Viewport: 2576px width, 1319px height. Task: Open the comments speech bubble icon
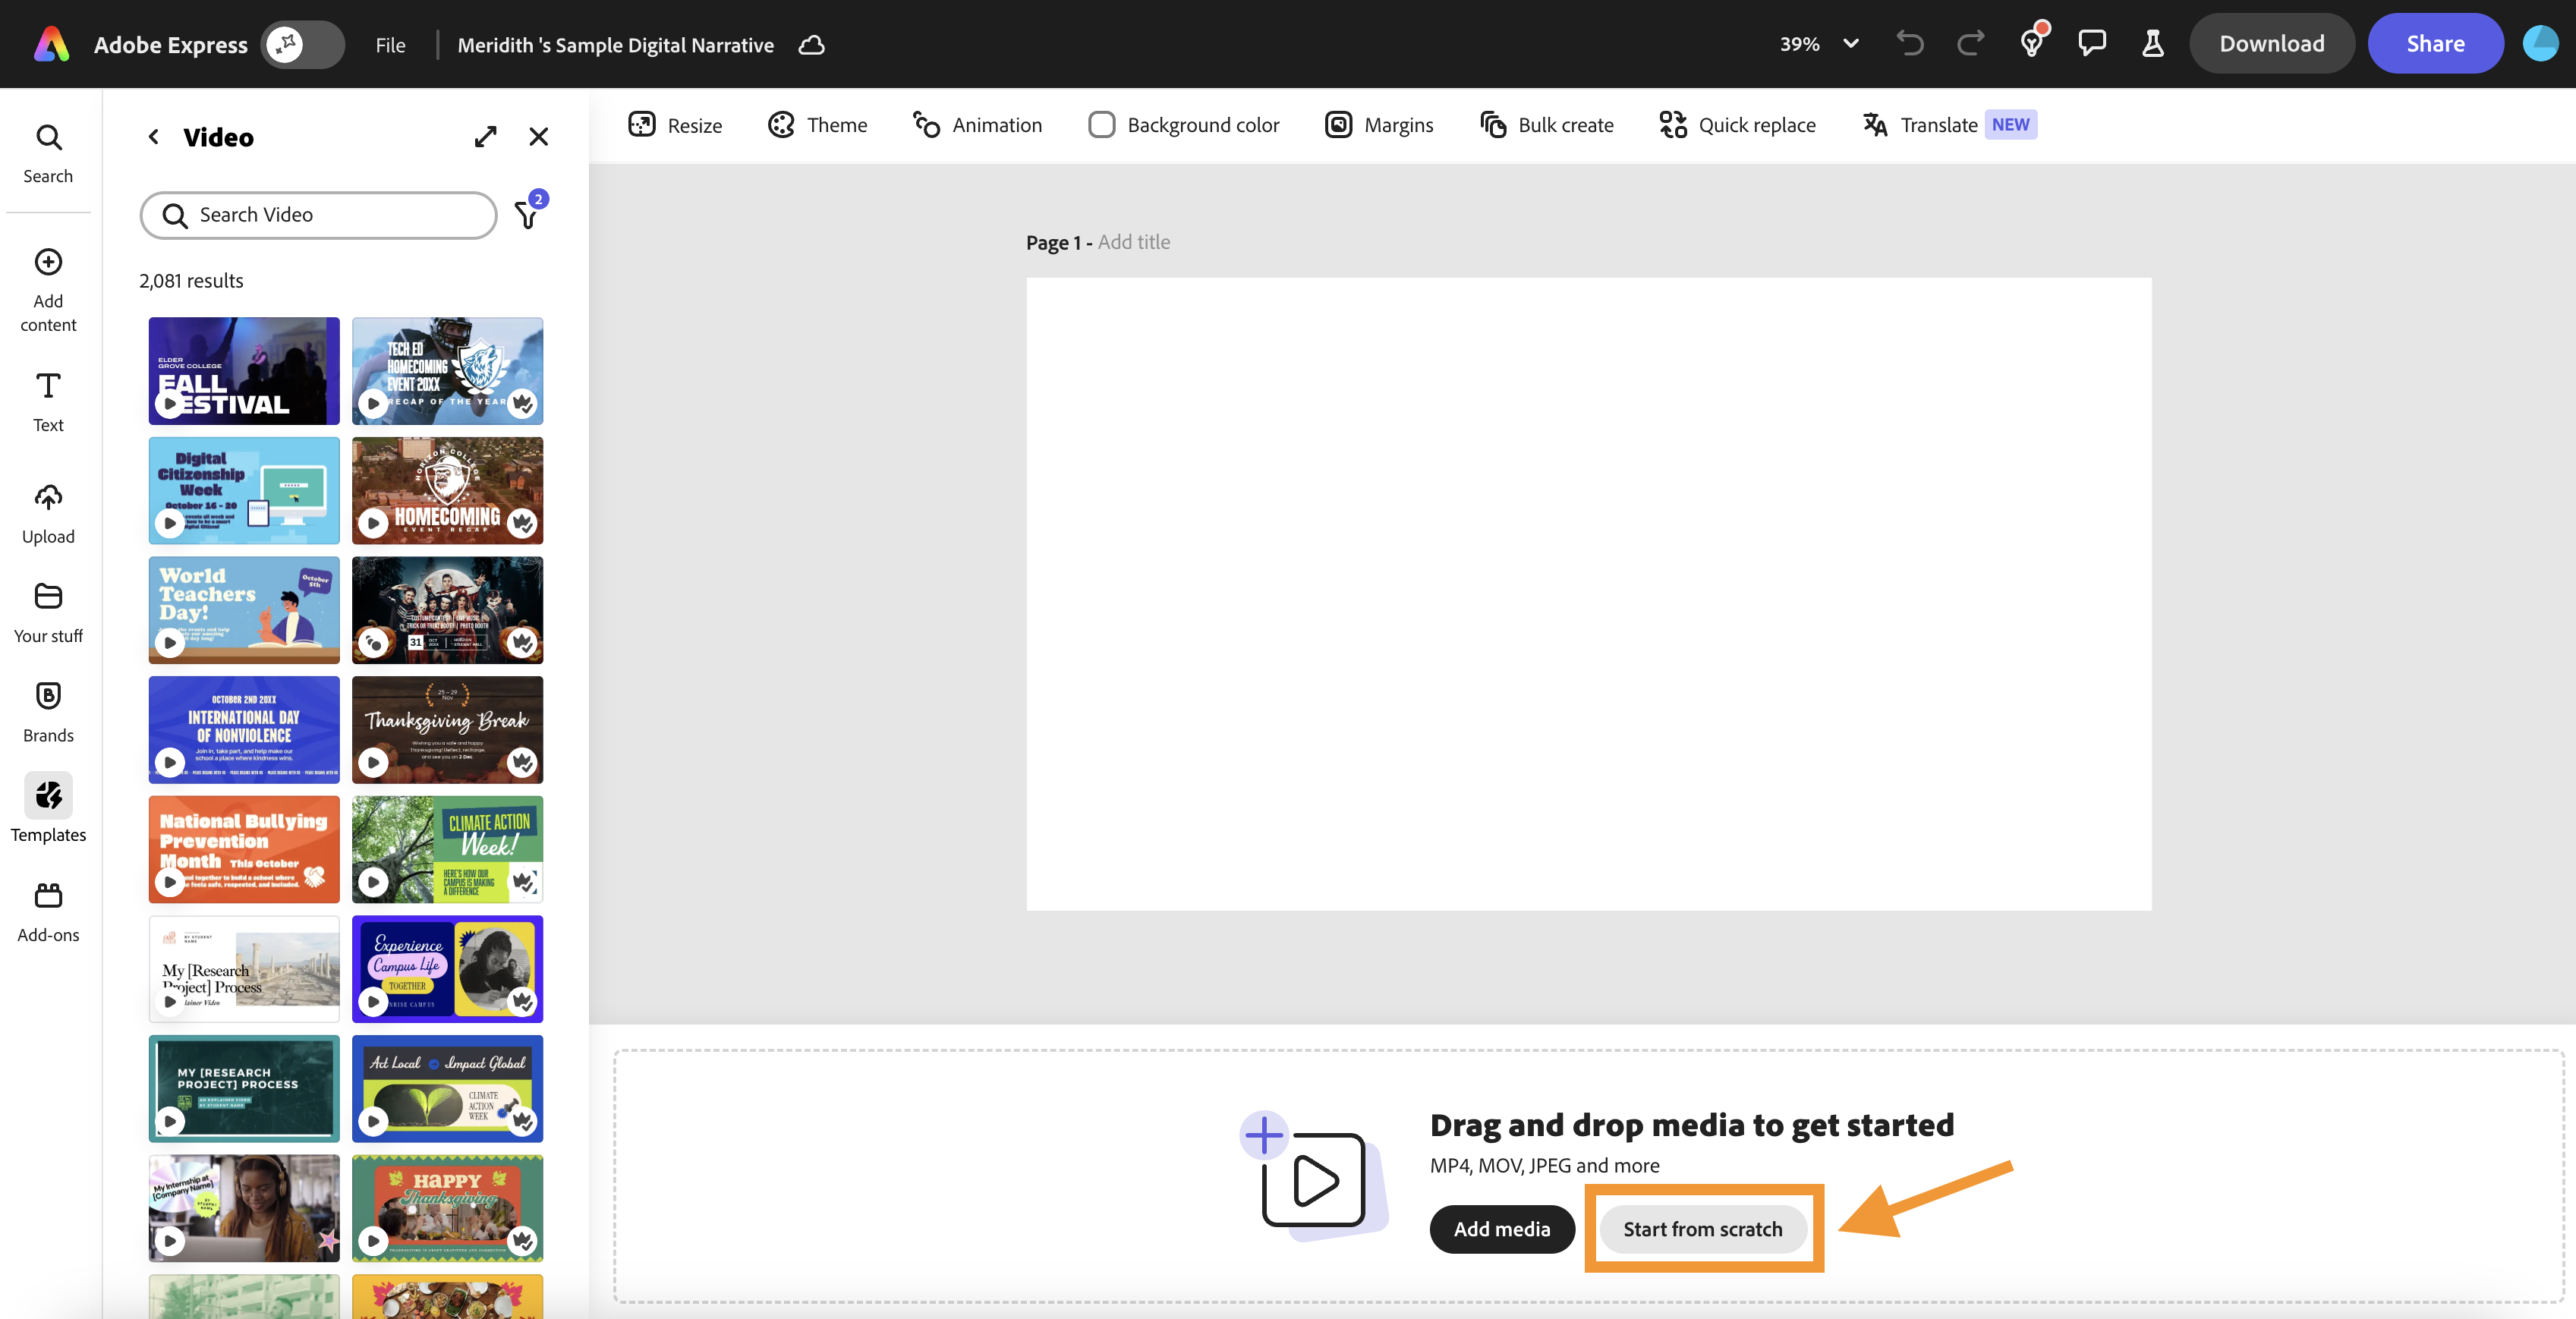[x=2091, y=44]
